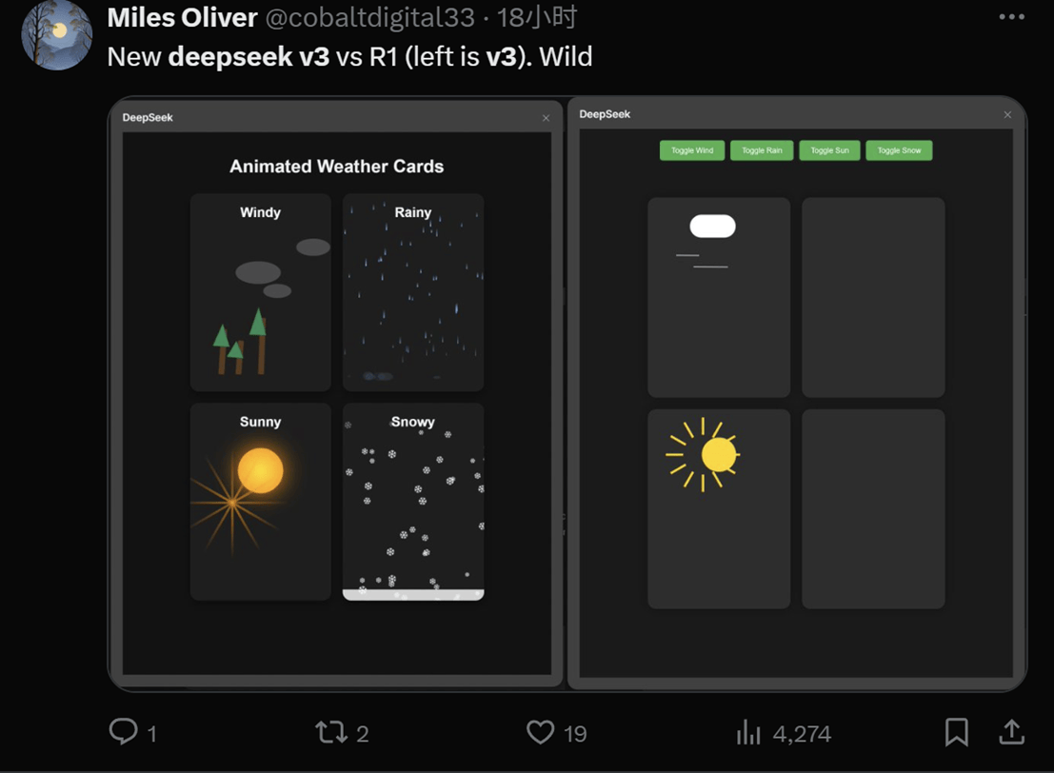The height and width of the screenshot is (773, 1054).
Task: Bookmark this post
Action: point(956,731)
